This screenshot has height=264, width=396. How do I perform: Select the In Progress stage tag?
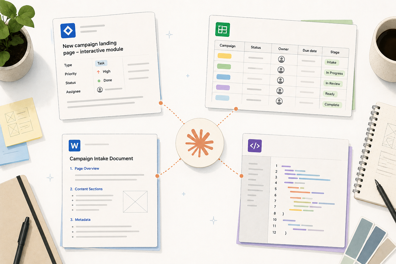click(334, 73)
